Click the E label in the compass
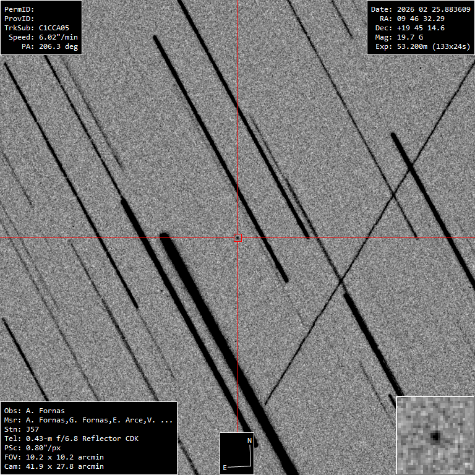Viewport: 475px width, 475px height. [225, 468]
